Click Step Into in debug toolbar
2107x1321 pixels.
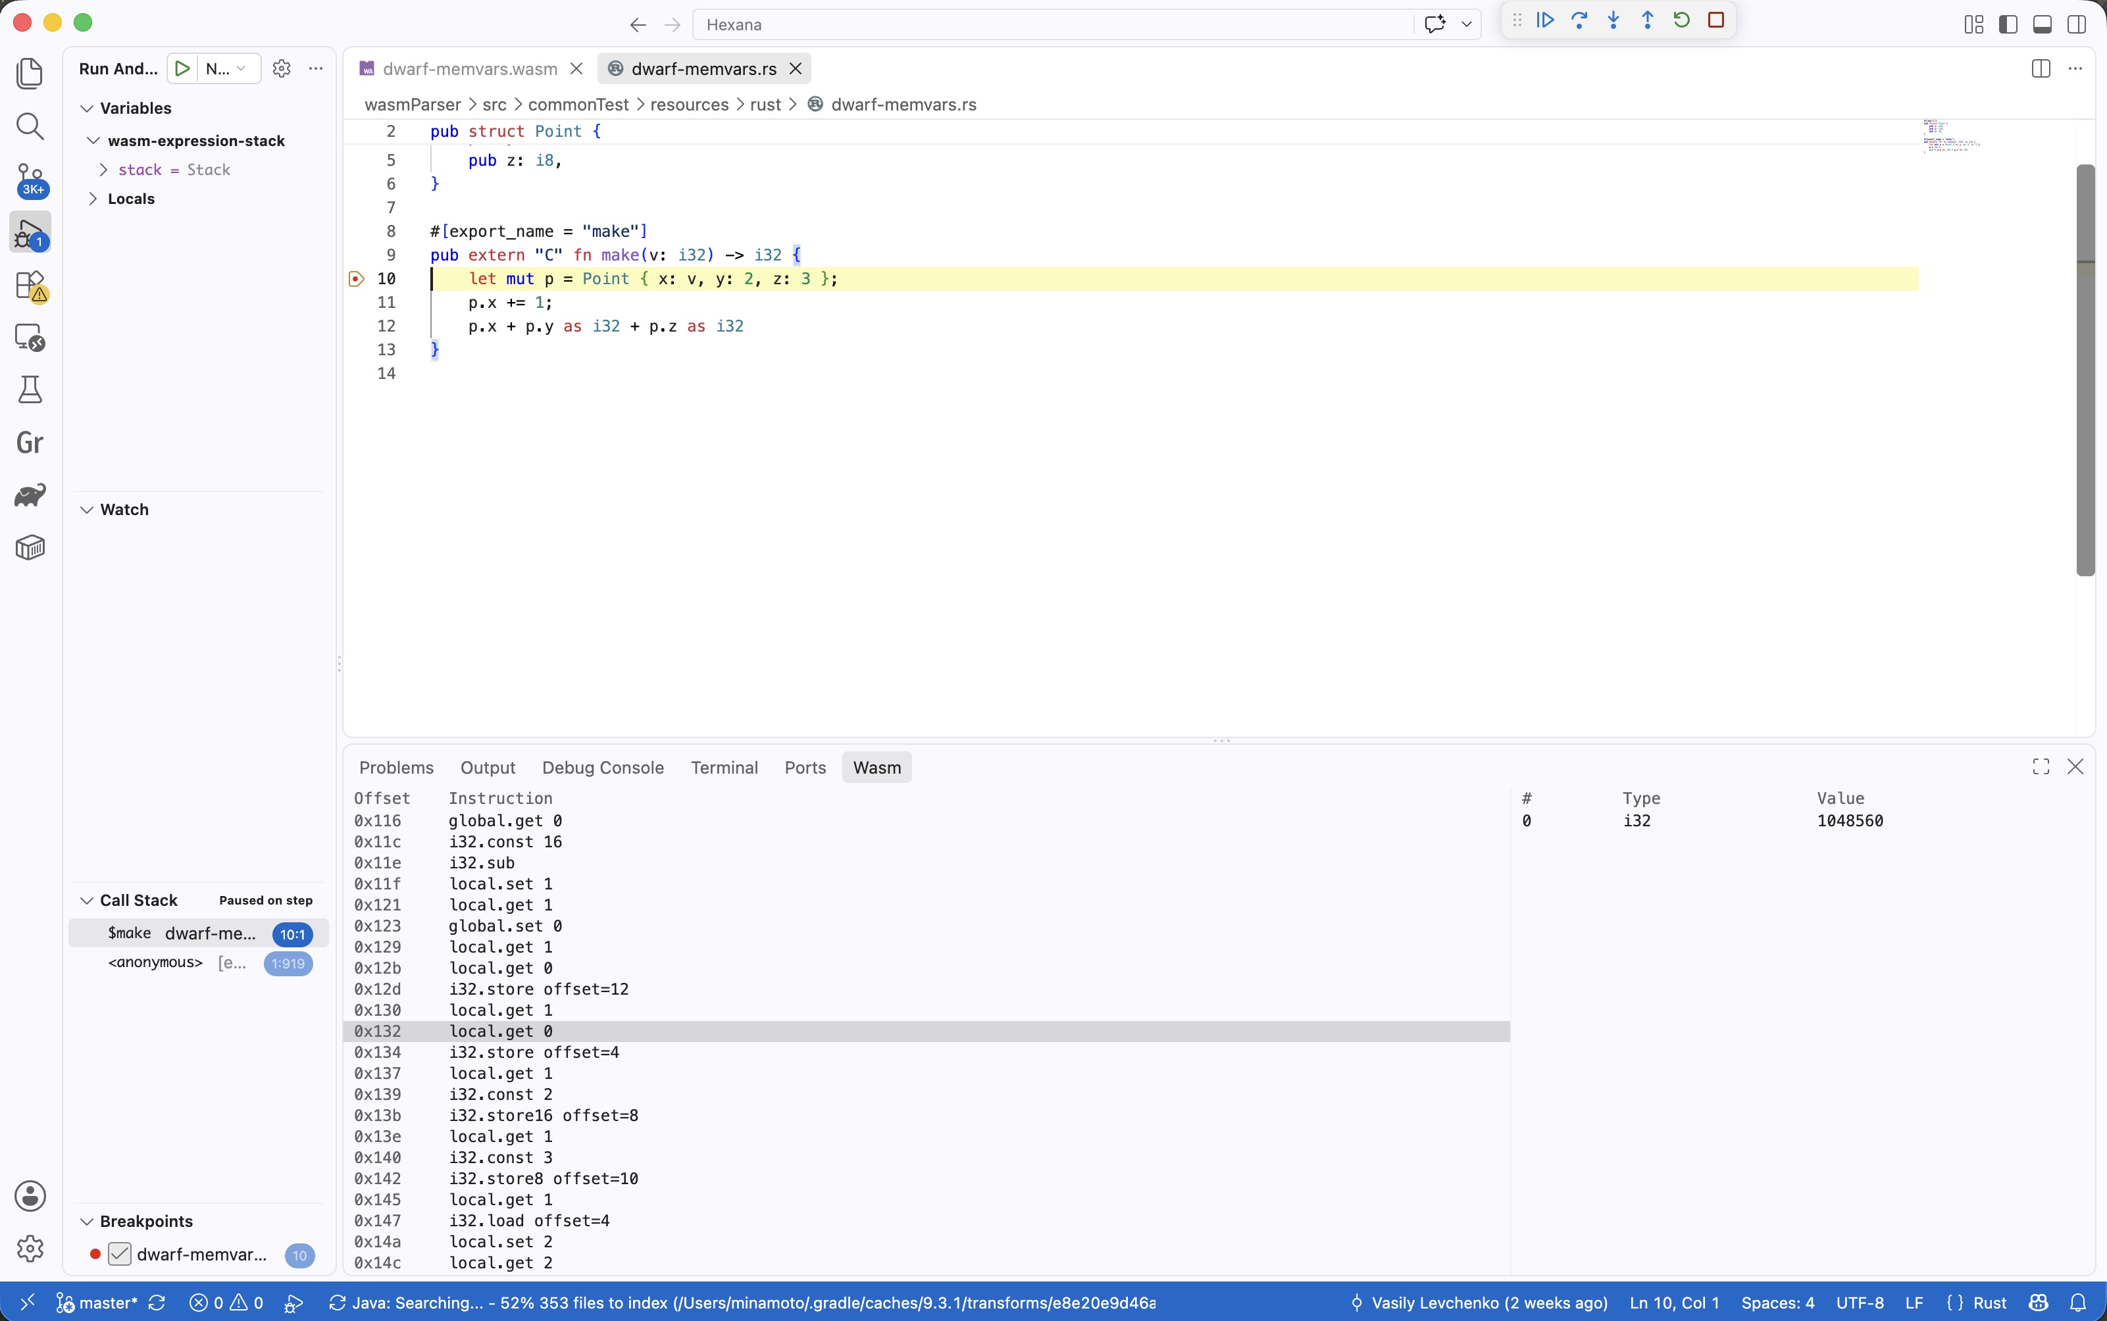(1613, 20)
